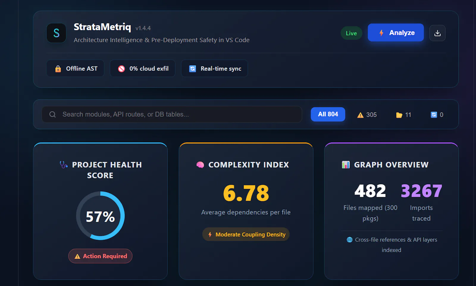This screenshot has height=286, width=476.
Task: Click the Live status badge
Action: (x=351, y=33)
